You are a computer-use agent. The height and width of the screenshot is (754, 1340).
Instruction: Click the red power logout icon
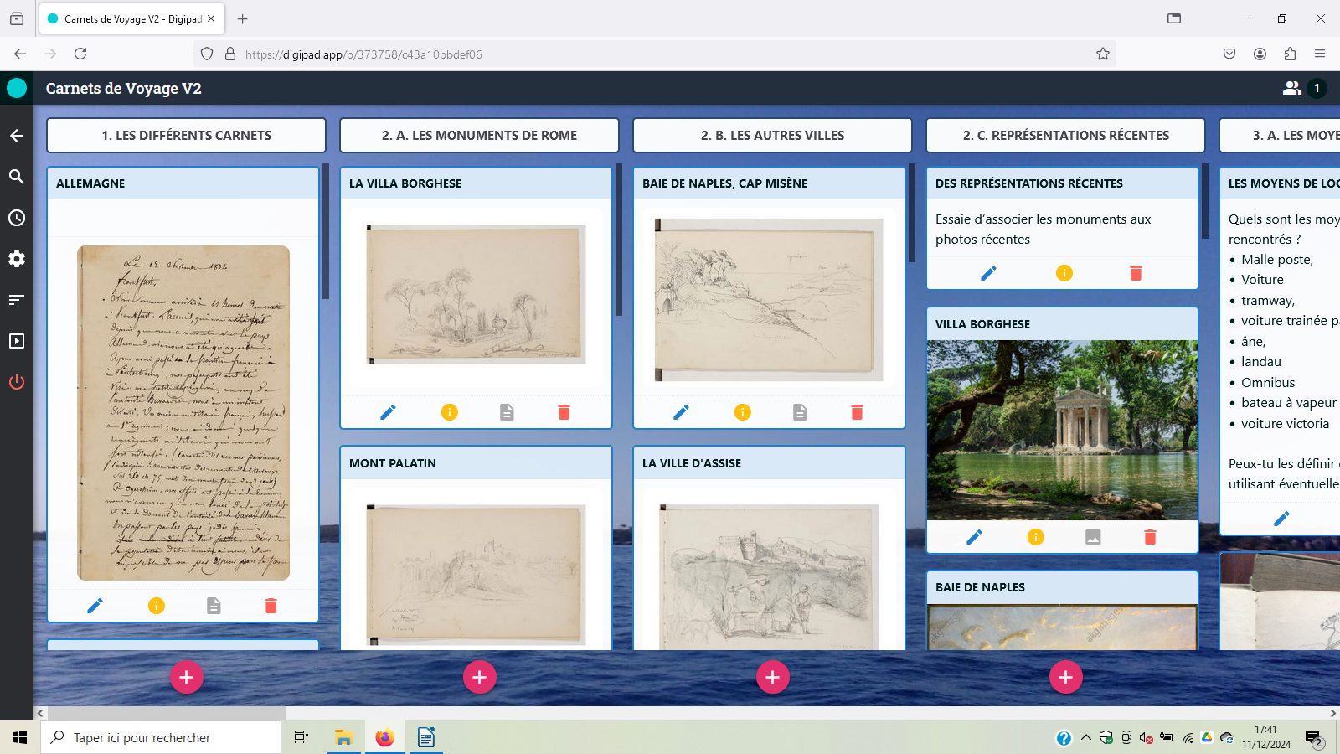click(17, 382)
